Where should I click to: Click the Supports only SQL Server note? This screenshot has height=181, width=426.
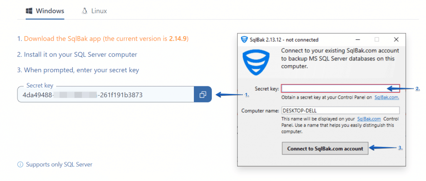click(x=59, y=164)
